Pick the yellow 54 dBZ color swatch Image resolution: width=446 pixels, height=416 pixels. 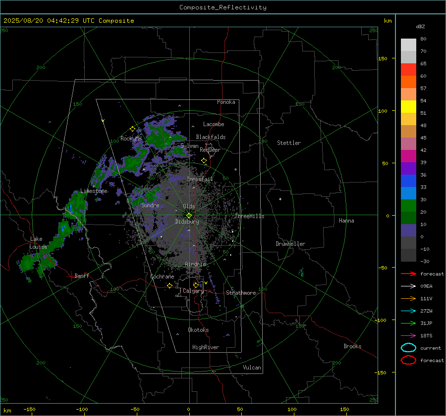pyautogui.click(x=408, y=106)
